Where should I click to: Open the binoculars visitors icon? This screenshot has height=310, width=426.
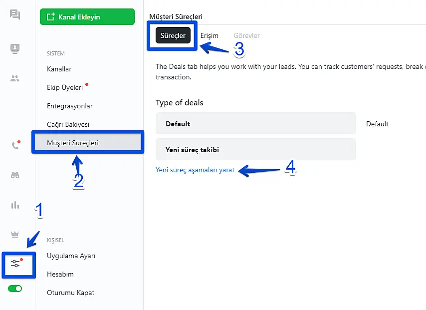pyautogui.click(x=15, y=175)
